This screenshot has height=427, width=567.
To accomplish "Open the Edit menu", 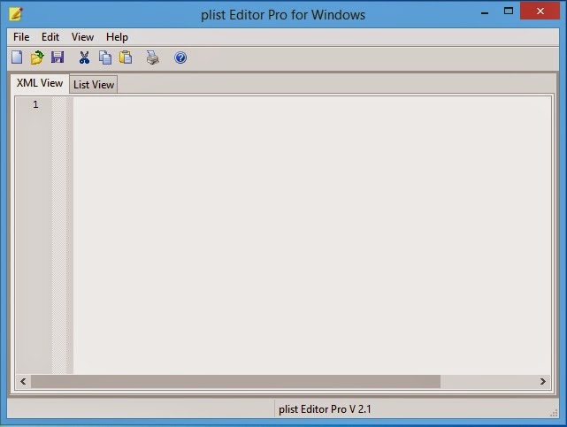I will [50, 37].
